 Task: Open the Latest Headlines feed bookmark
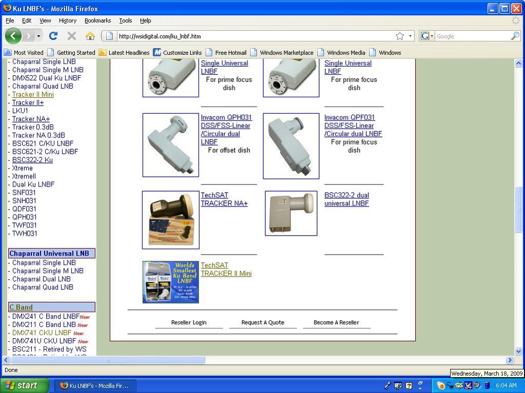coord(124,52)
